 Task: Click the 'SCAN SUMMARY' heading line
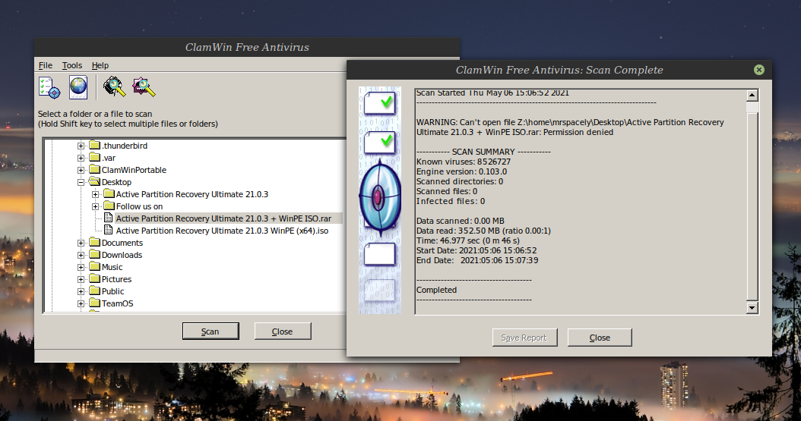coord(483,152)
